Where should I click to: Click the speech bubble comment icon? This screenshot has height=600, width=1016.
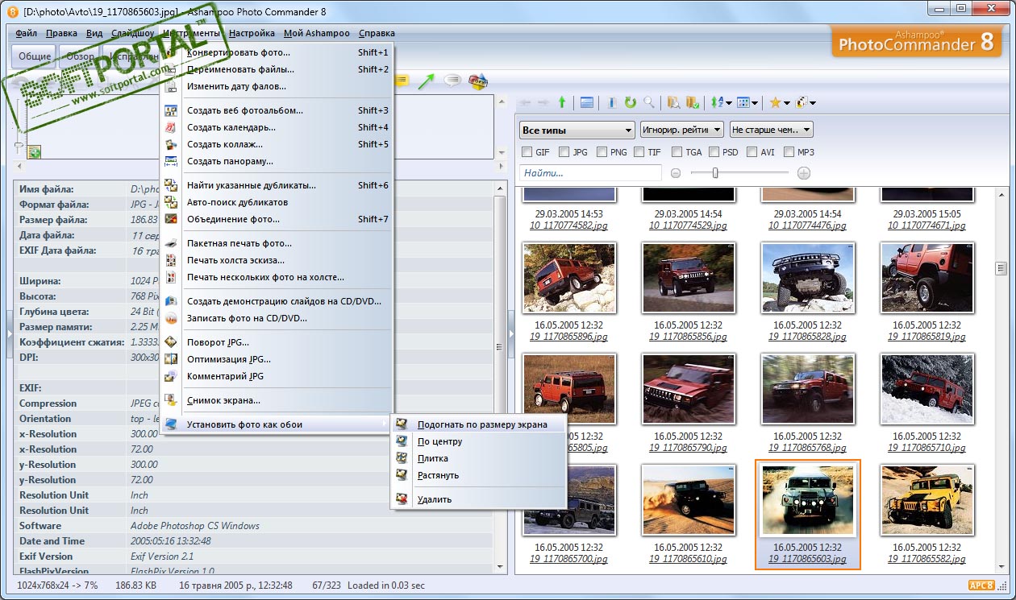click(452, 81)
